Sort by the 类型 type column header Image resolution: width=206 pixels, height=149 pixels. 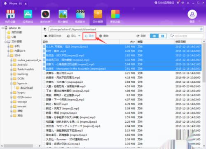[x=140, y=42]
